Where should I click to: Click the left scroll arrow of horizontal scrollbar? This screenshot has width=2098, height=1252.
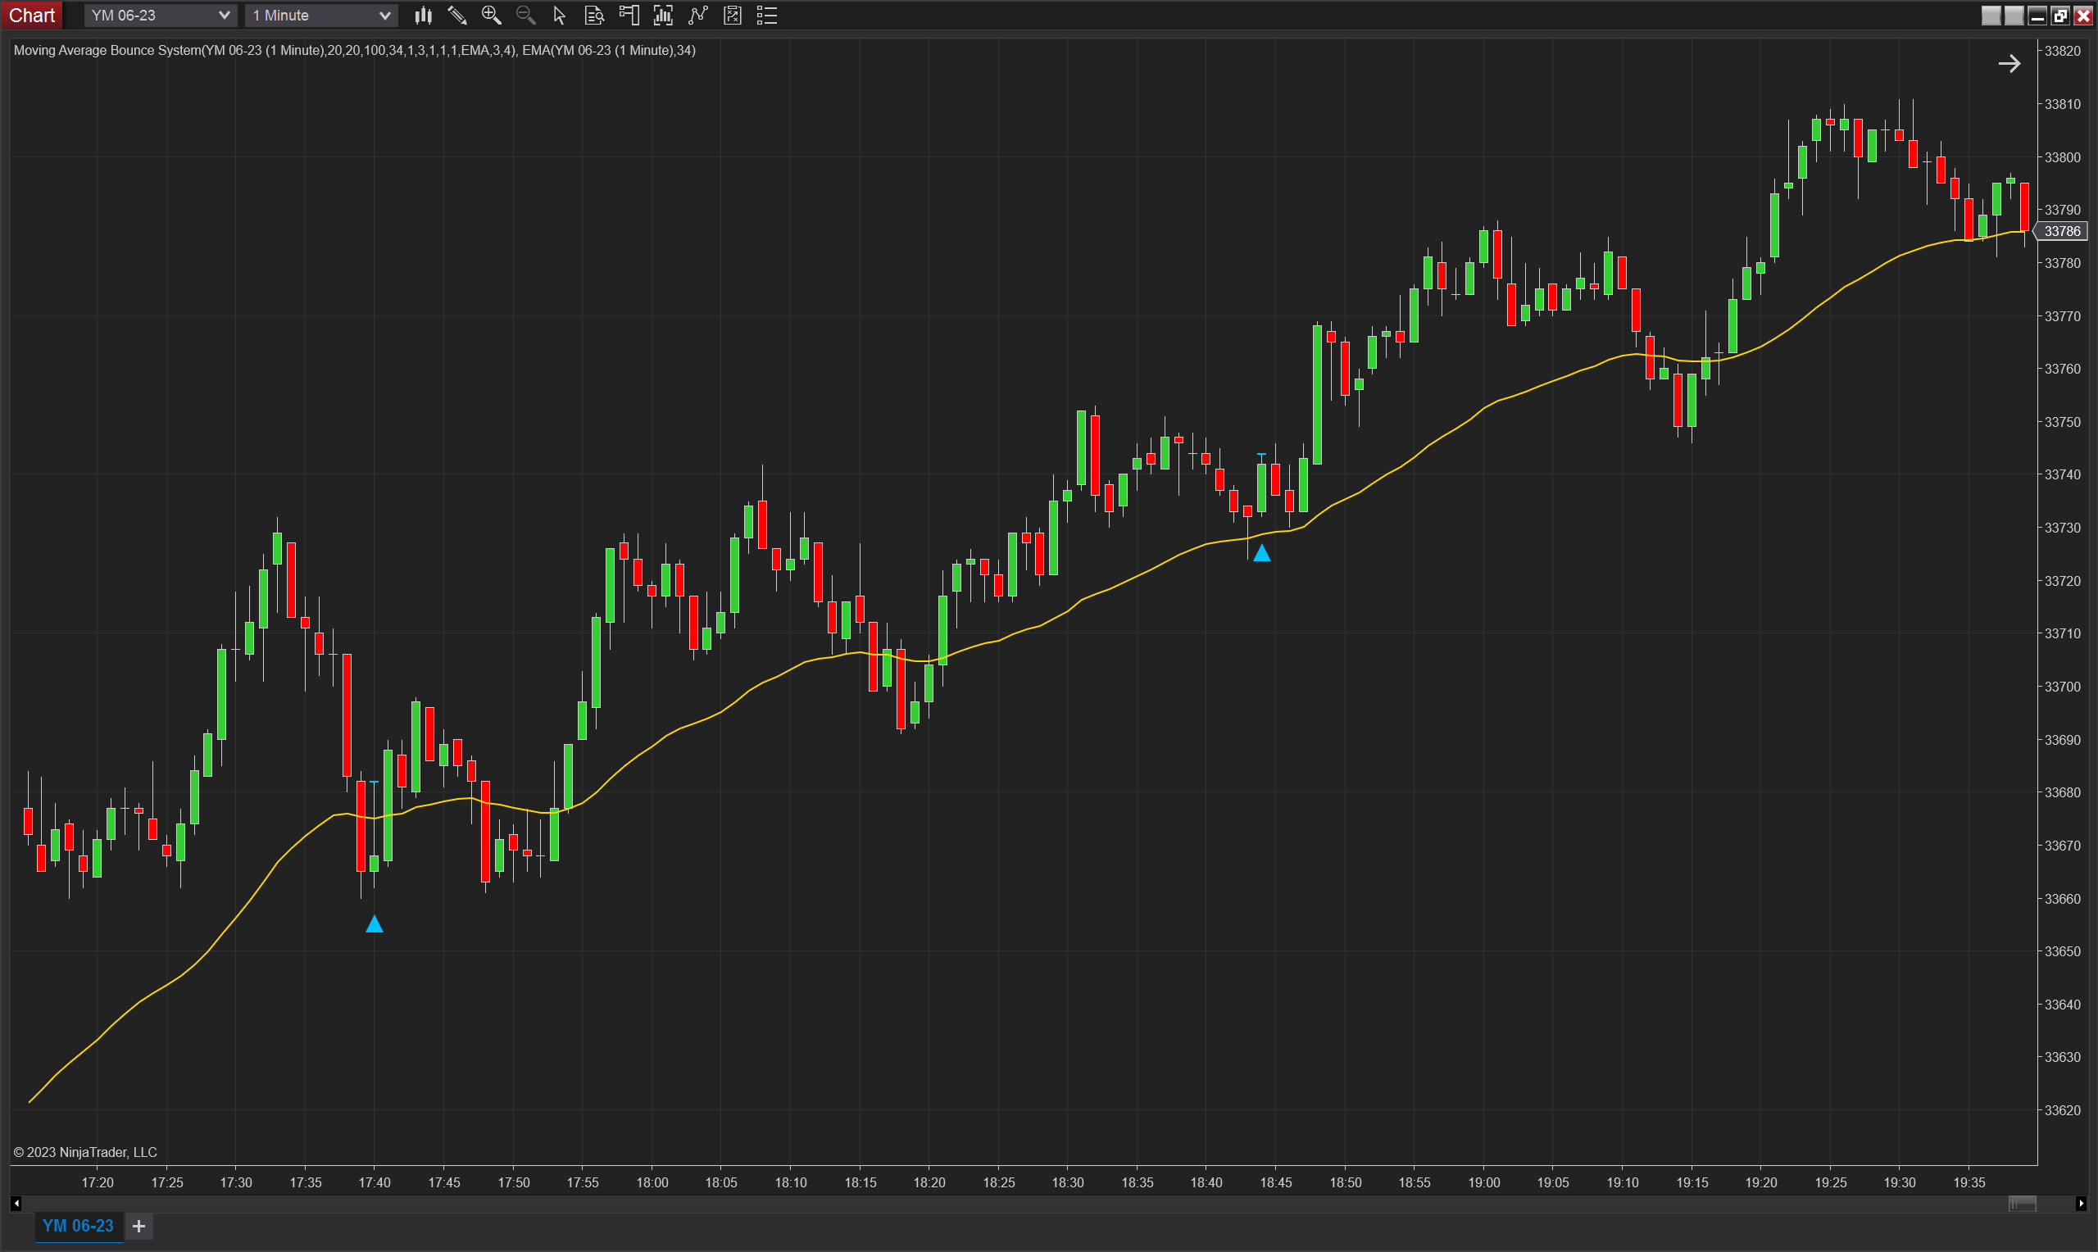[x=16, y=1204]
